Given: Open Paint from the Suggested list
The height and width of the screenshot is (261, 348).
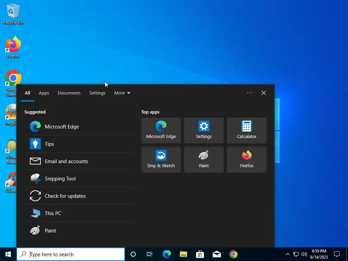Looking at the screenshot, I should pyautogui.click(x=79, y=230).
